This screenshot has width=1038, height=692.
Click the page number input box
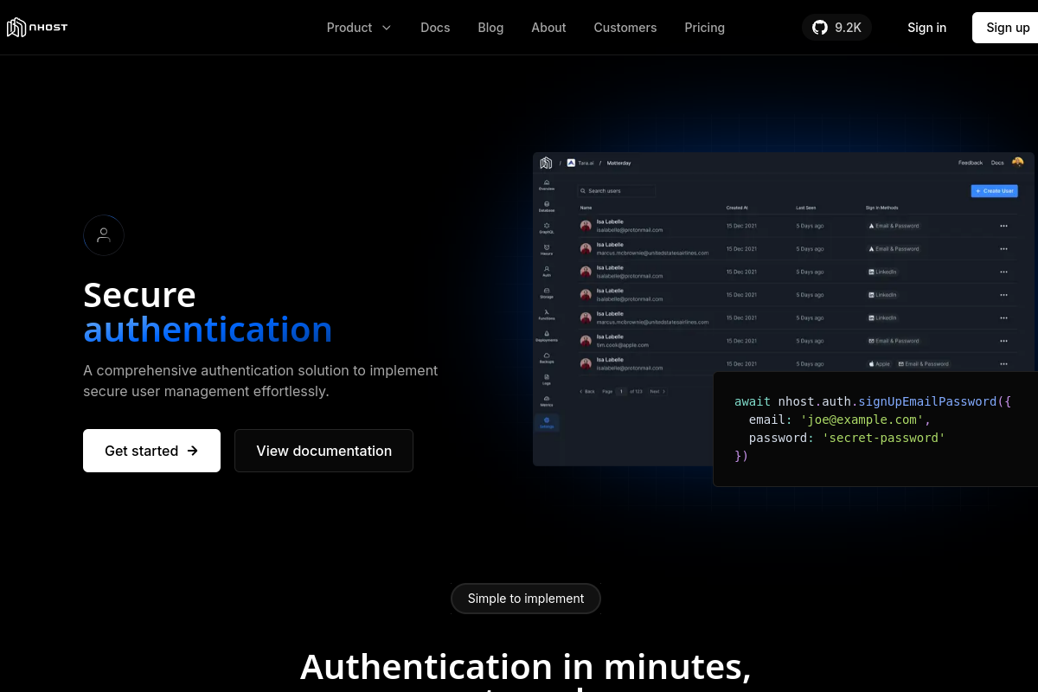tap(621, 392)
